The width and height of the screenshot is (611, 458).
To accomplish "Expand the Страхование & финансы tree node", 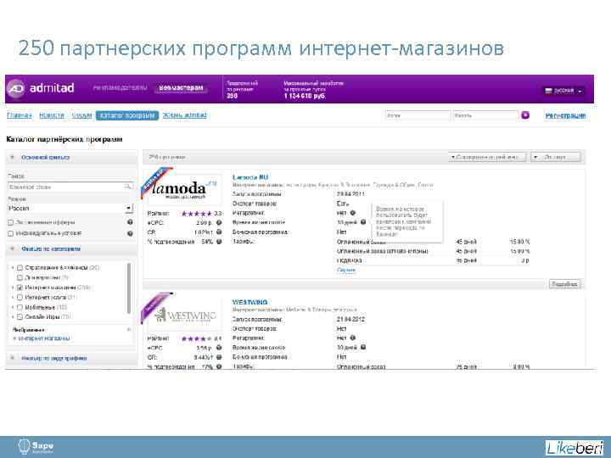I will coord(13,268).
